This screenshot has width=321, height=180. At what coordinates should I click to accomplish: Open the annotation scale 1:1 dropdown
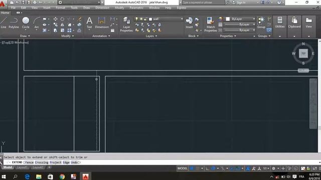[x=266, y=168]
